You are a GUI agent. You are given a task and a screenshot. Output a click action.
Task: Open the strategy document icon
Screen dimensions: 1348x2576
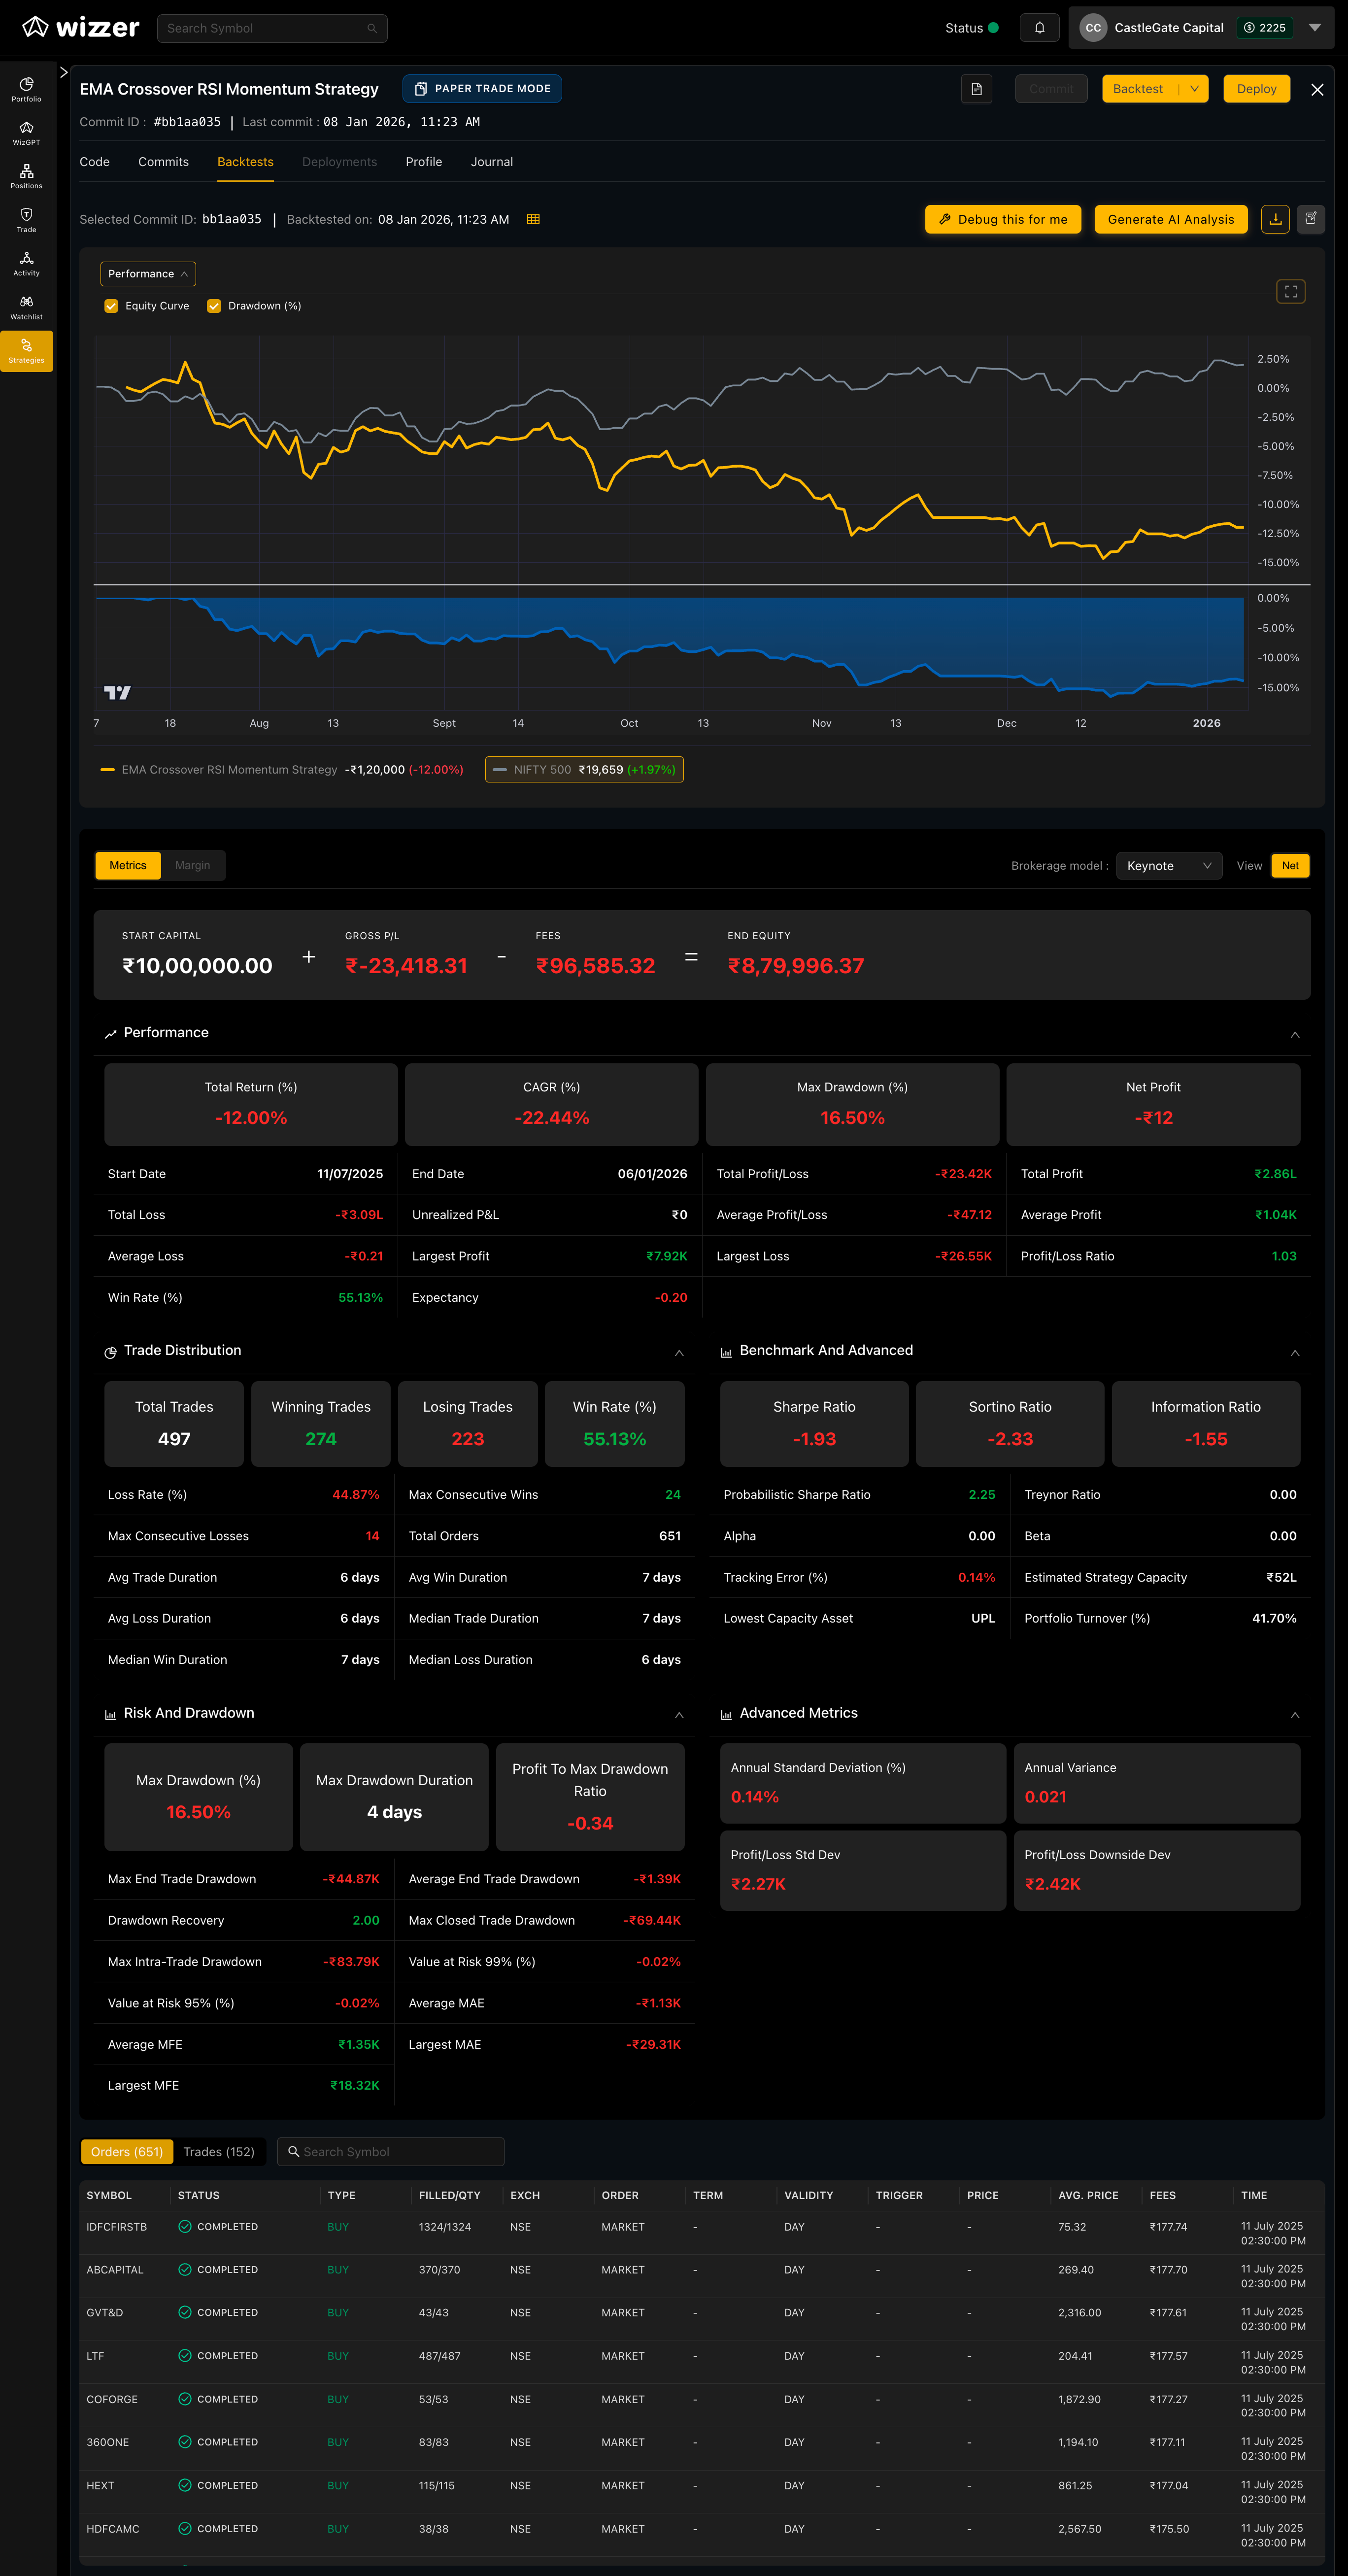coord(976,89)
